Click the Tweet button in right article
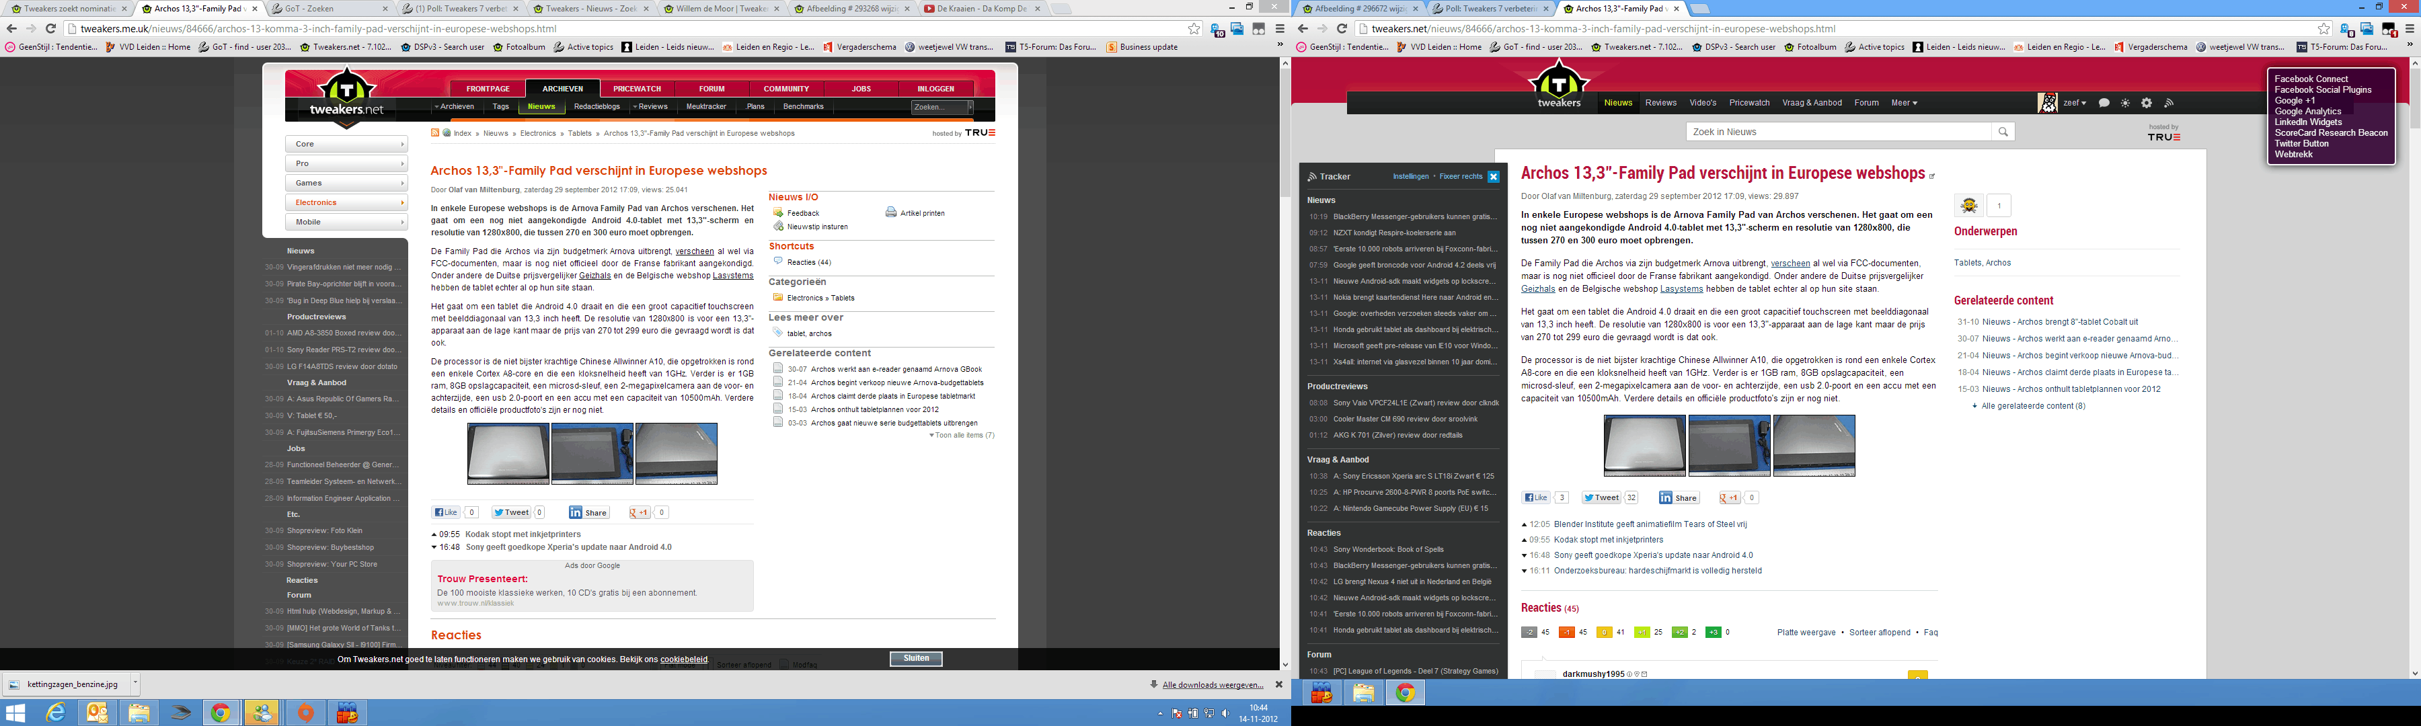This screenshot has height=726, width=2421. point(1601,497)
